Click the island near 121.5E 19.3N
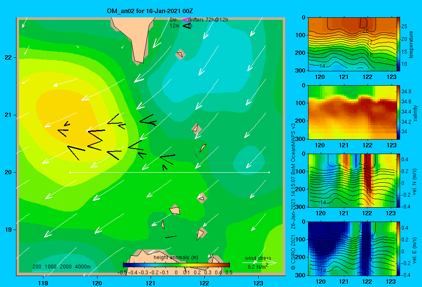 point(175,210)
